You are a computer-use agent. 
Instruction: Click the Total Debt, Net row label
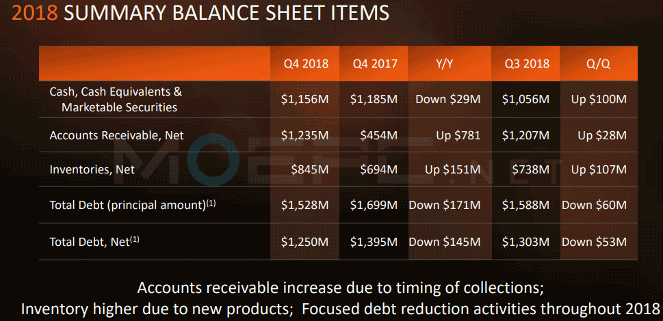94,242
